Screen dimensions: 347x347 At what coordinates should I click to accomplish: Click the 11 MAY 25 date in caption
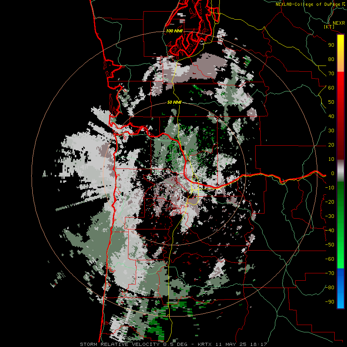coord(231,344)
